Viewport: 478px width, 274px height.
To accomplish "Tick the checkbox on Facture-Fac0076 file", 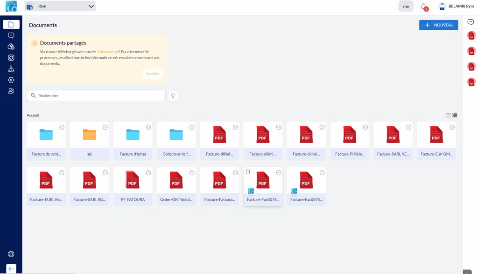I will pos(248,171).
